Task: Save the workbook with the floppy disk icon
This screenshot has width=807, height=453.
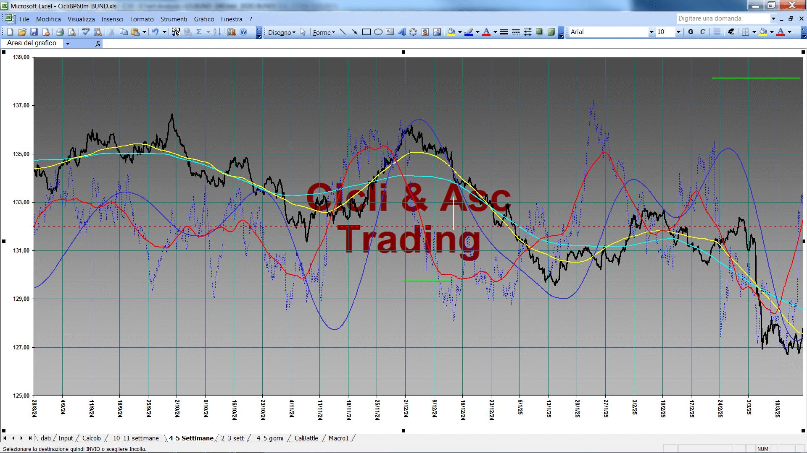Action: tap(34, 32)
